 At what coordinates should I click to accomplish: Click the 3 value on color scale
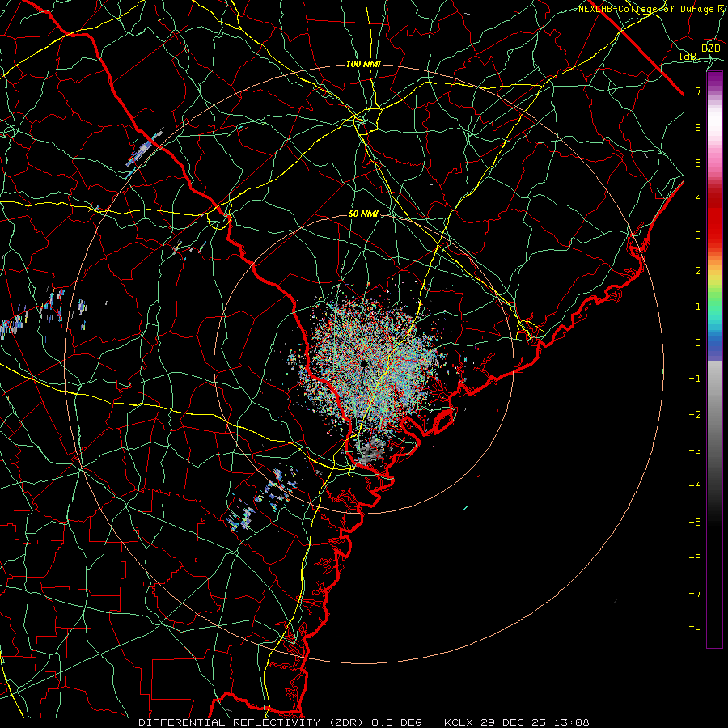click(698, 235)
